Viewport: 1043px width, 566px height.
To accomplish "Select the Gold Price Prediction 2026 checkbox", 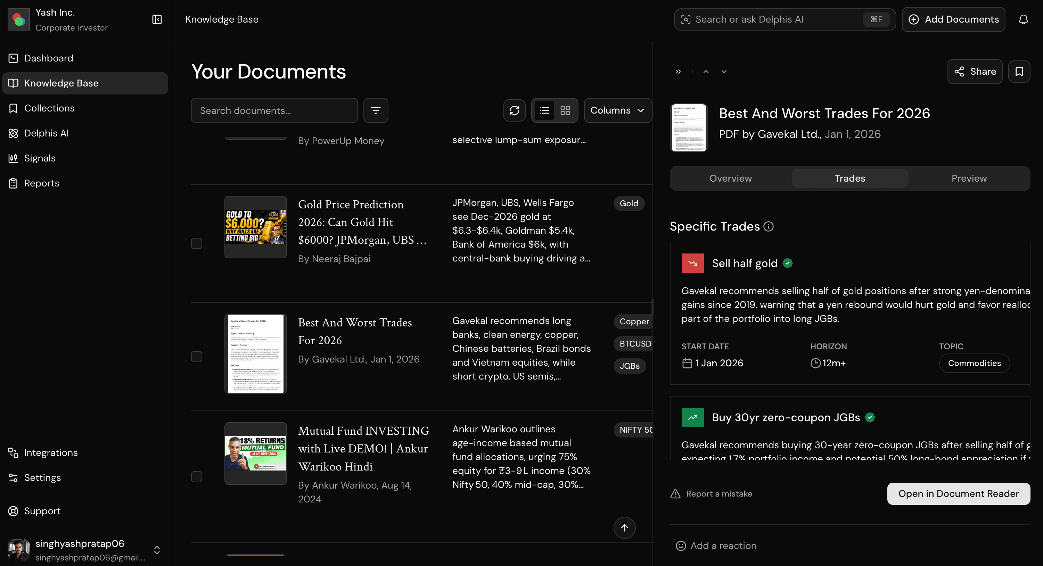I will coord(196,243).
